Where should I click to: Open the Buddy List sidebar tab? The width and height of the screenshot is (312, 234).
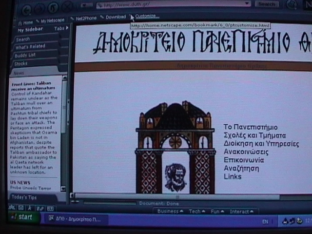click(35, 55)
